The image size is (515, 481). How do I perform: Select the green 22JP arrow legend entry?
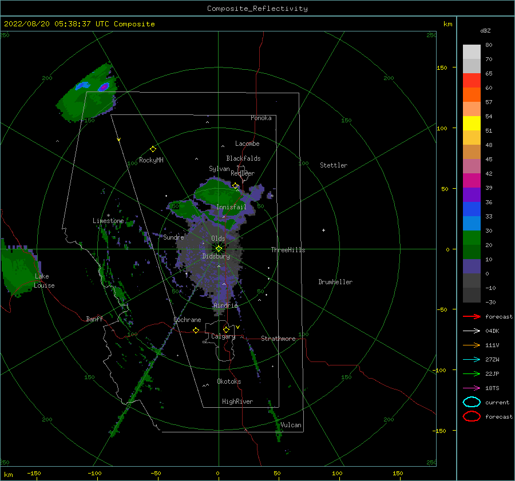pyautogui.click(x=472, y=373)
